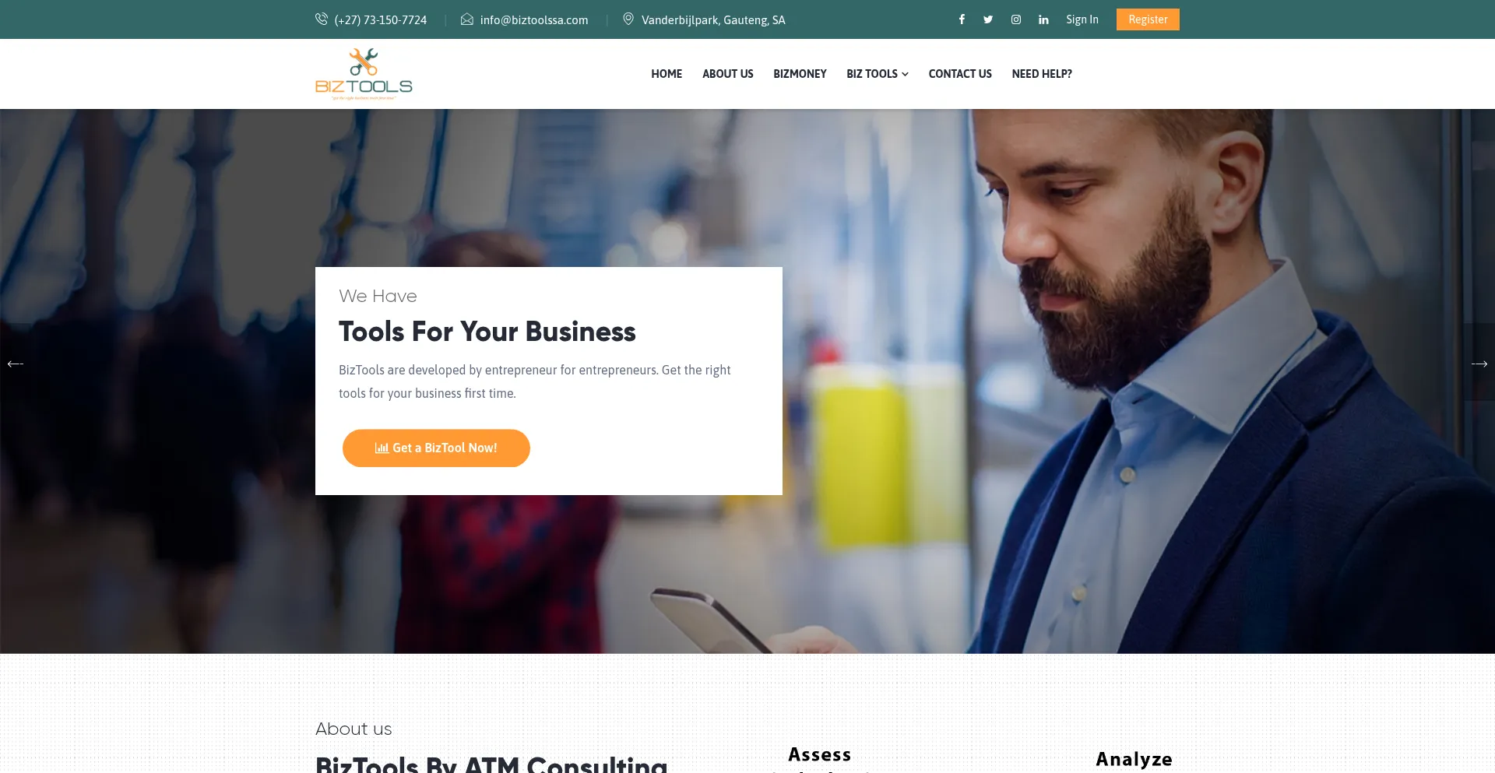The width and height of the screenshot is (1495, 773).
Task: Click Get a BizTool Now! button
Action: coord(436,448)
